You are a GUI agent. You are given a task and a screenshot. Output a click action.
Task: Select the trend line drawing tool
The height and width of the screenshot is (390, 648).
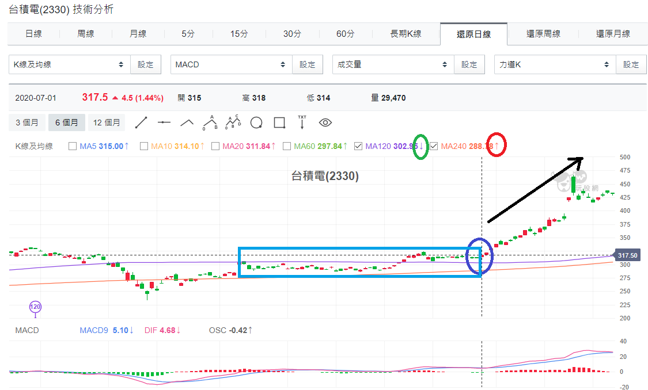point(141,123)
